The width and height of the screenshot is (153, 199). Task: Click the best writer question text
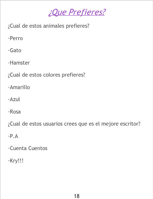[74, 124]
